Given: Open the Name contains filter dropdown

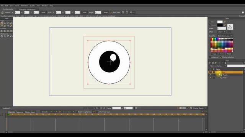Looking at the screenshot, I should coord(218,66).
